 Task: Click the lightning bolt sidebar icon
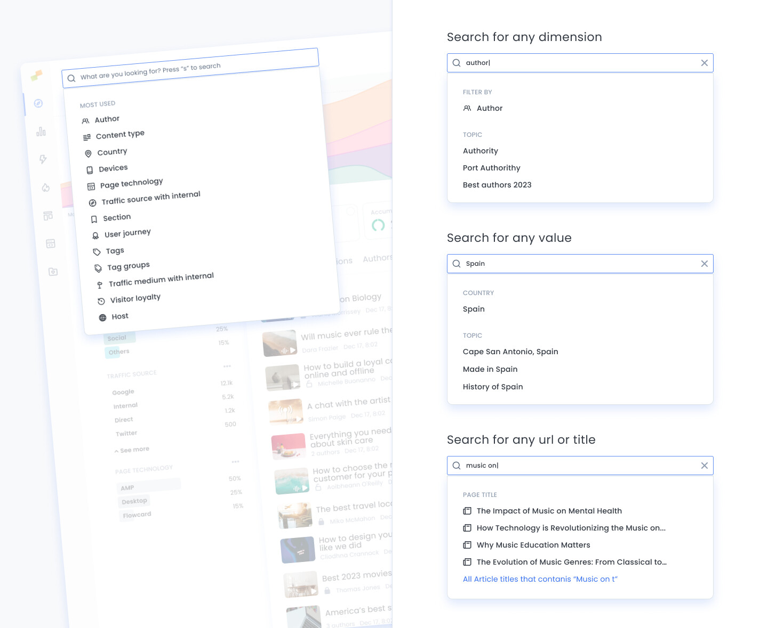coord(42,159)
